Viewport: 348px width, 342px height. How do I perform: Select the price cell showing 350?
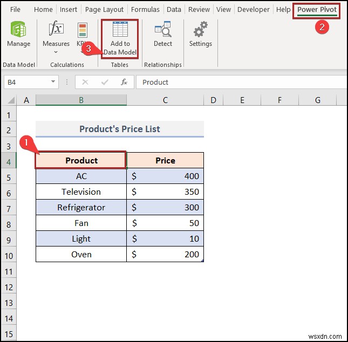point(165,191)
